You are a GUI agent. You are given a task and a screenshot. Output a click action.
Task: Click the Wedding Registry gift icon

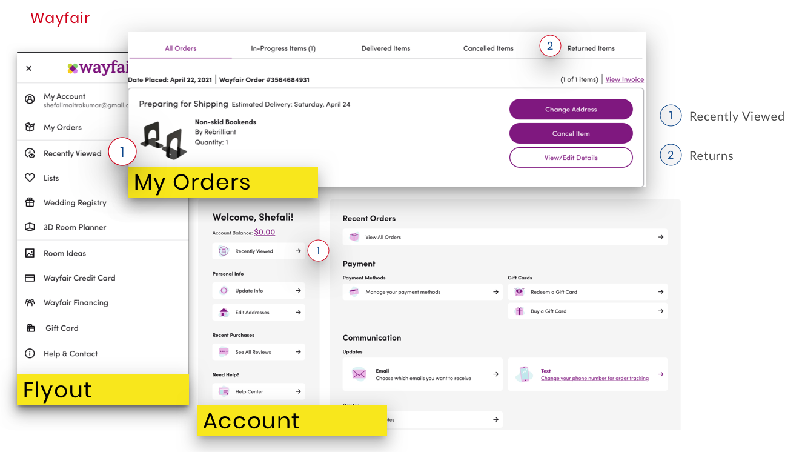pos(30,202)
